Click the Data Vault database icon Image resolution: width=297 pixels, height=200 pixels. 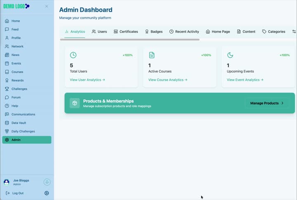[7, 123]
